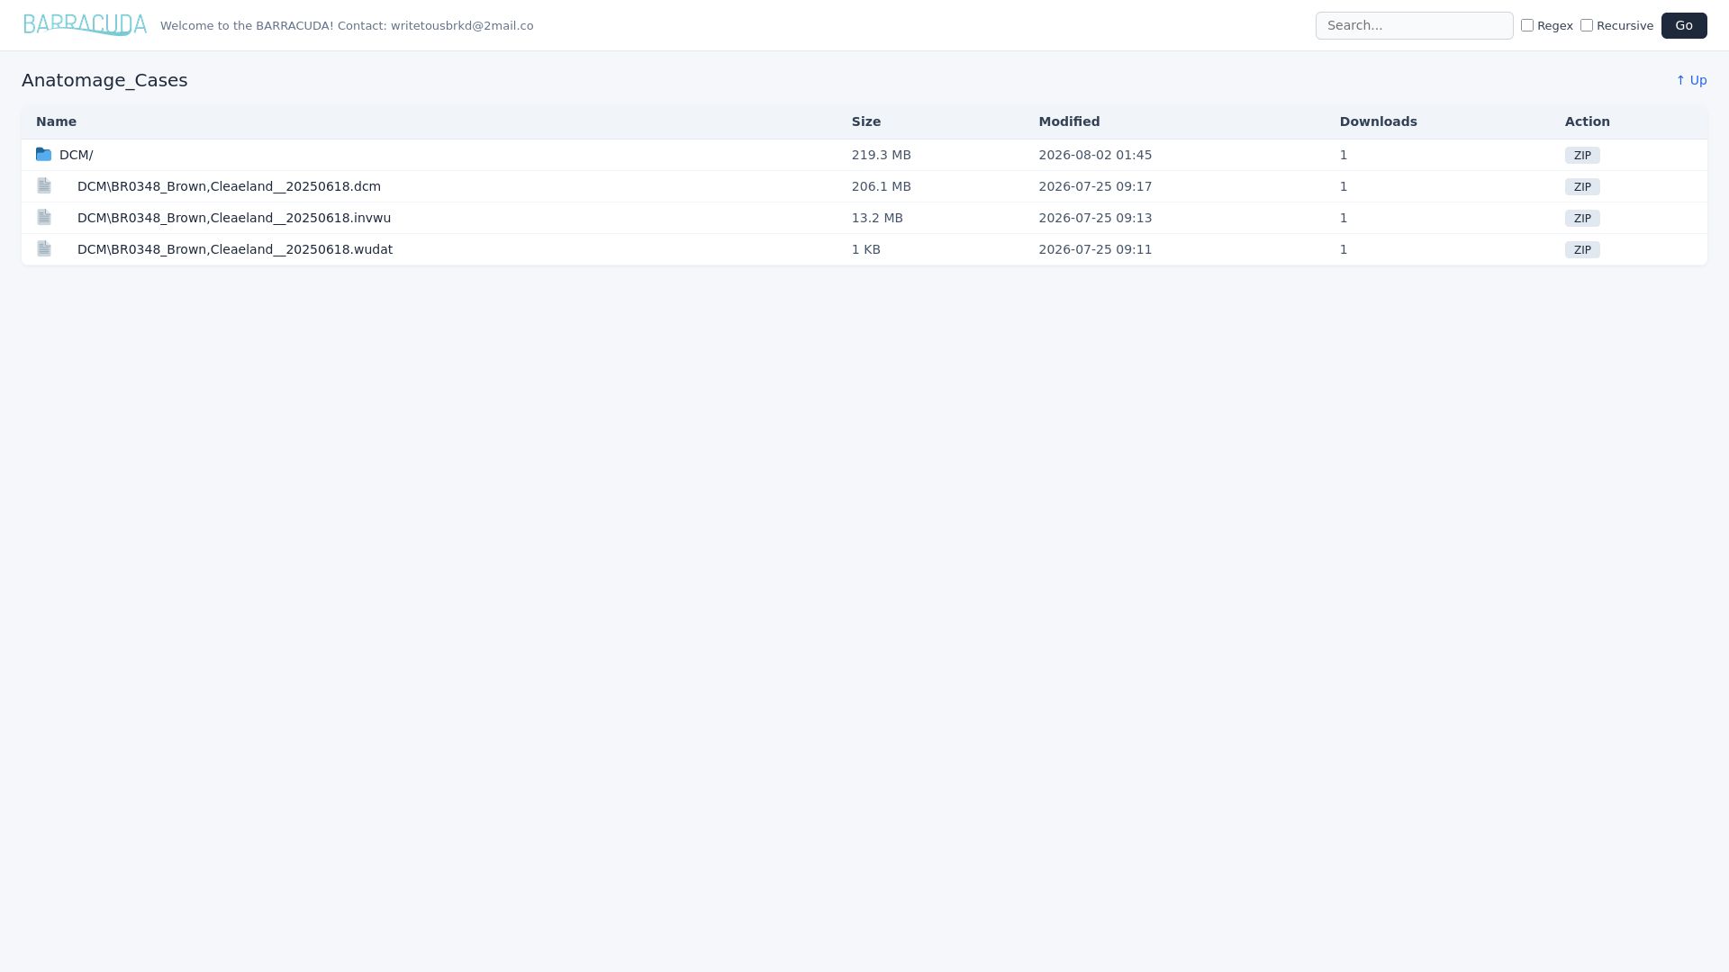Click the 206.1 MB size value
This screenshot has height=972, width=1729.
[881, 186]
